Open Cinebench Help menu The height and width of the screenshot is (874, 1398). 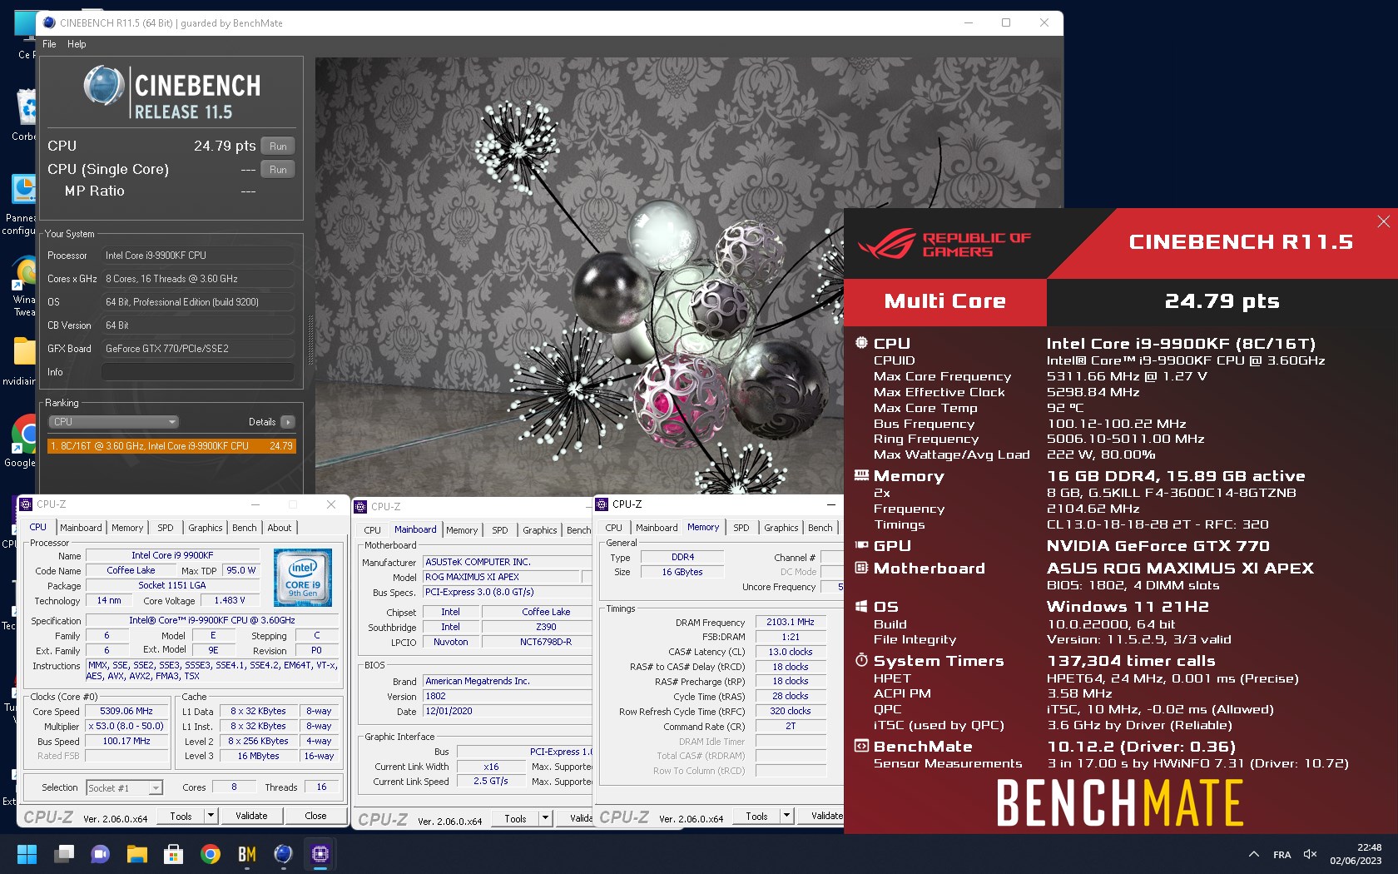(77, 44)
